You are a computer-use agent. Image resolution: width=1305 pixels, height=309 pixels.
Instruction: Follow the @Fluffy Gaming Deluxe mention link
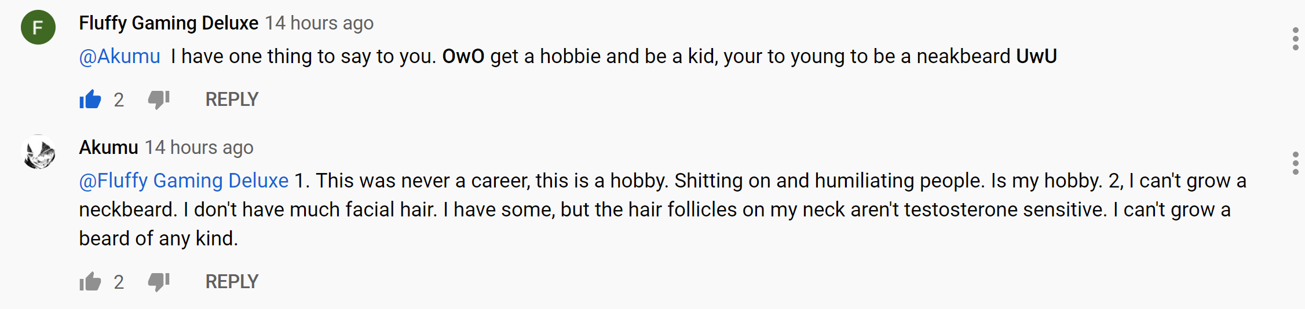(x=184, y=181)
